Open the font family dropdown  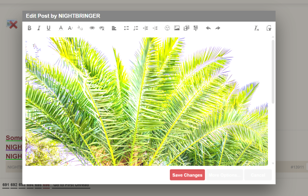click(80, 28)
